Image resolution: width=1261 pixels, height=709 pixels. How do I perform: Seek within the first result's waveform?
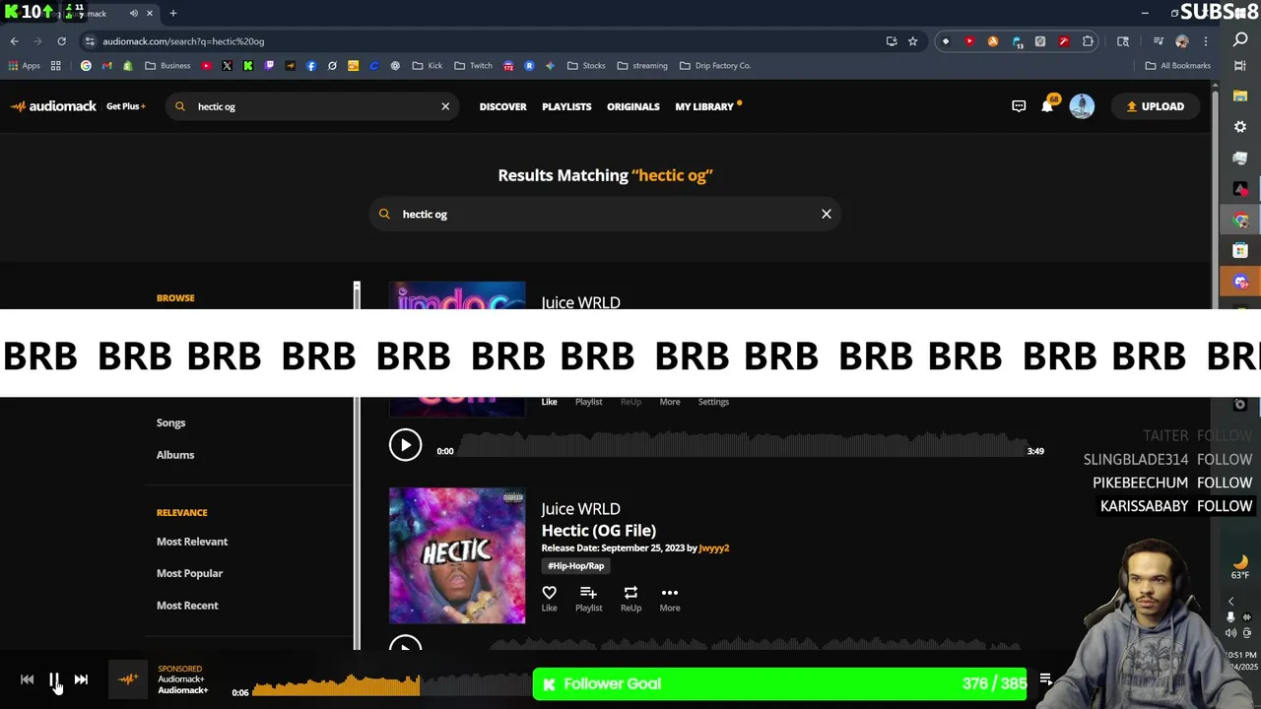pos(741,445)
